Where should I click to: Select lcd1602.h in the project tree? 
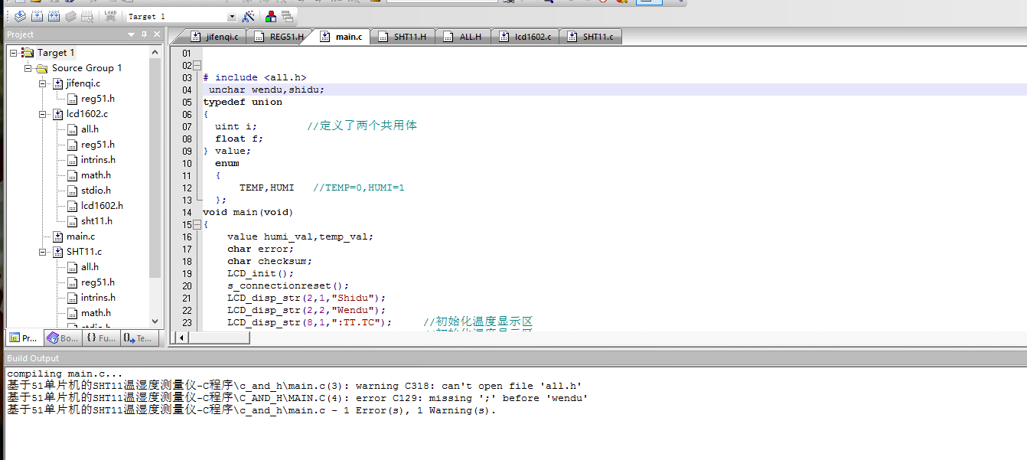[102, 206]
